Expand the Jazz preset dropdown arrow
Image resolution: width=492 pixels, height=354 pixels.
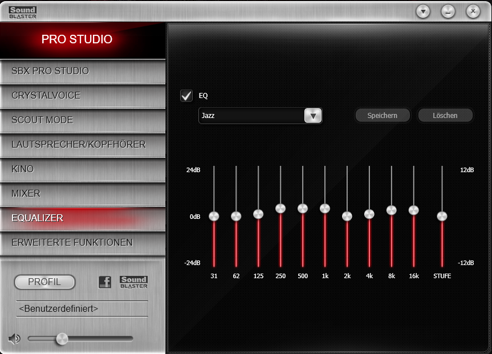pyautogui.click(x=313, y=116)
